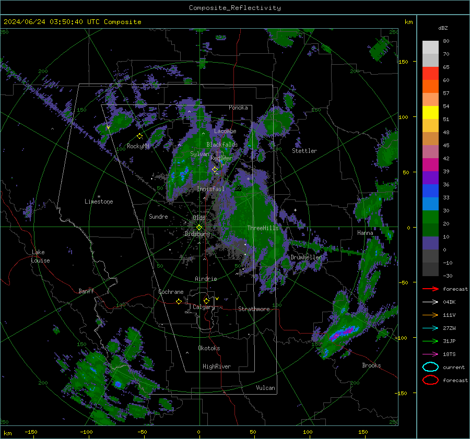
Task: Click the Airdrie city label
Action: [x=206, y=279]
